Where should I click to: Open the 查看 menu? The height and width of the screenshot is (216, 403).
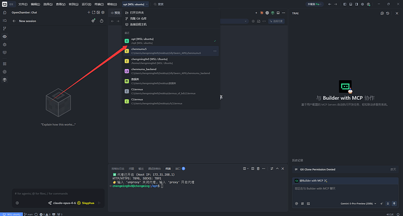61,4
